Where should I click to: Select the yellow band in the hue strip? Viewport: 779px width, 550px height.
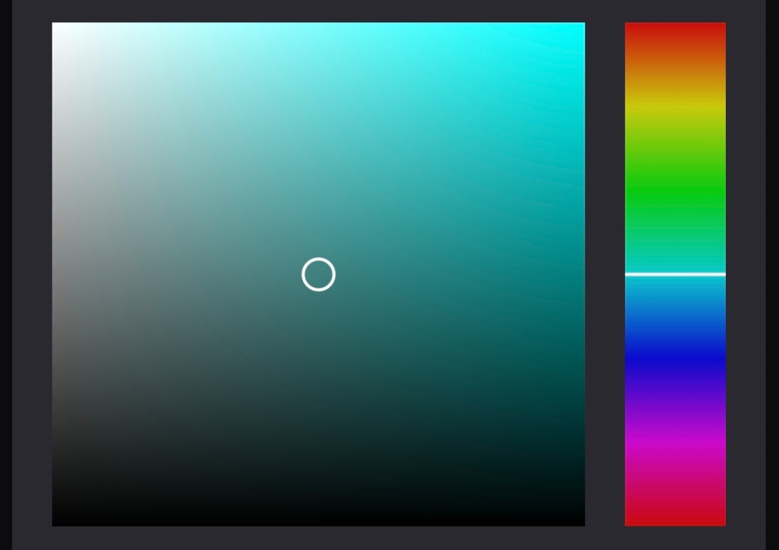(x=675, y=108)
